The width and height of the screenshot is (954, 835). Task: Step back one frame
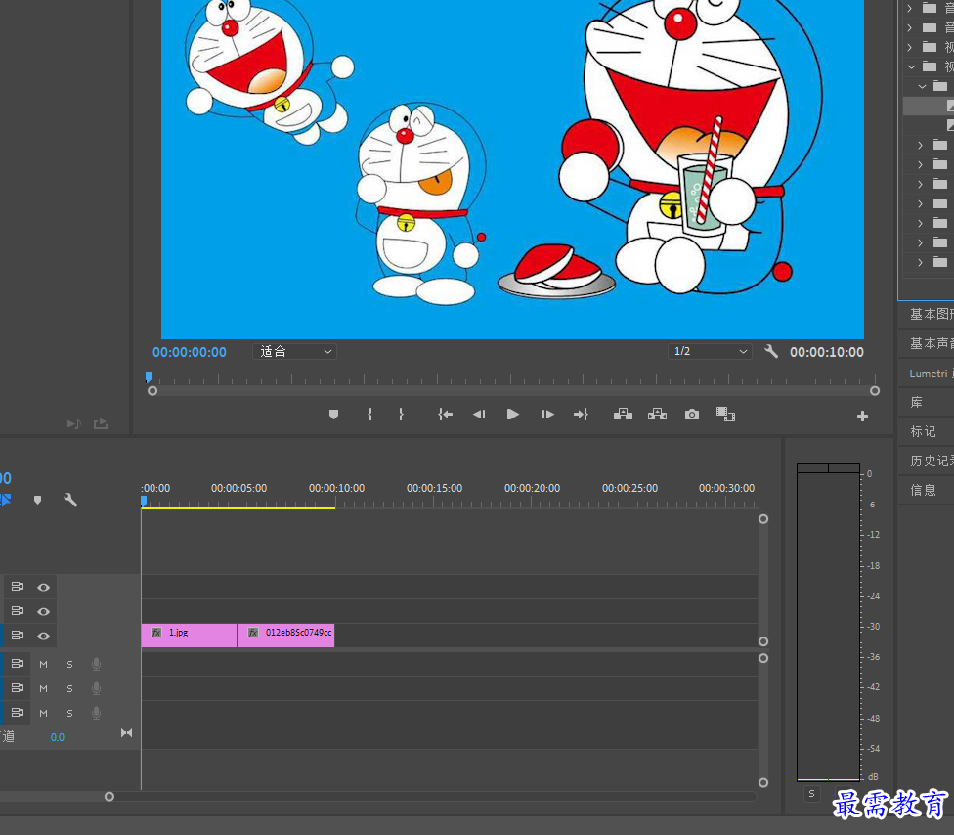(479, 415)
